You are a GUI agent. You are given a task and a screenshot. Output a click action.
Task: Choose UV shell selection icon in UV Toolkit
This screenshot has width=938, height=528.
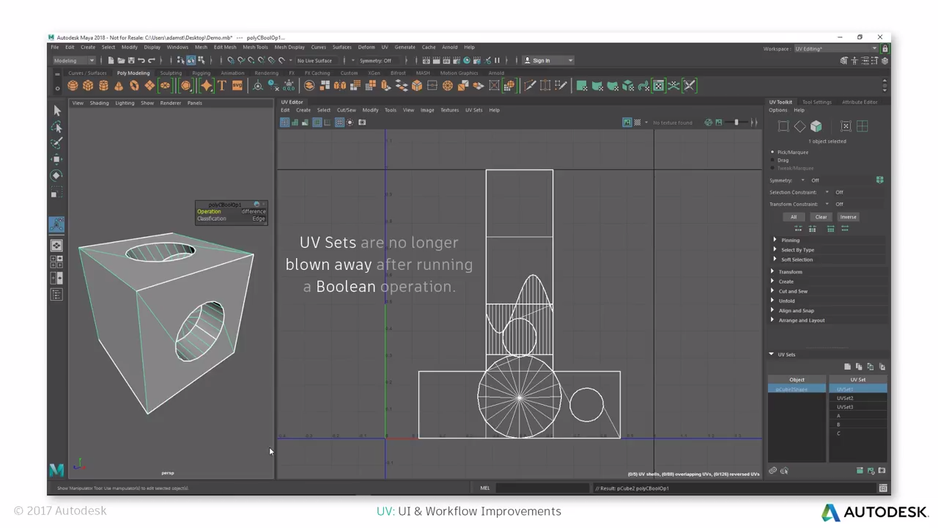863,127
